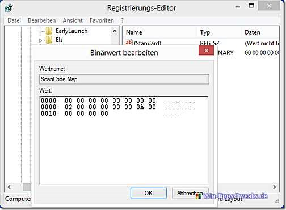Click the ab string icon of (Standard)

click(x=129, y=43)
